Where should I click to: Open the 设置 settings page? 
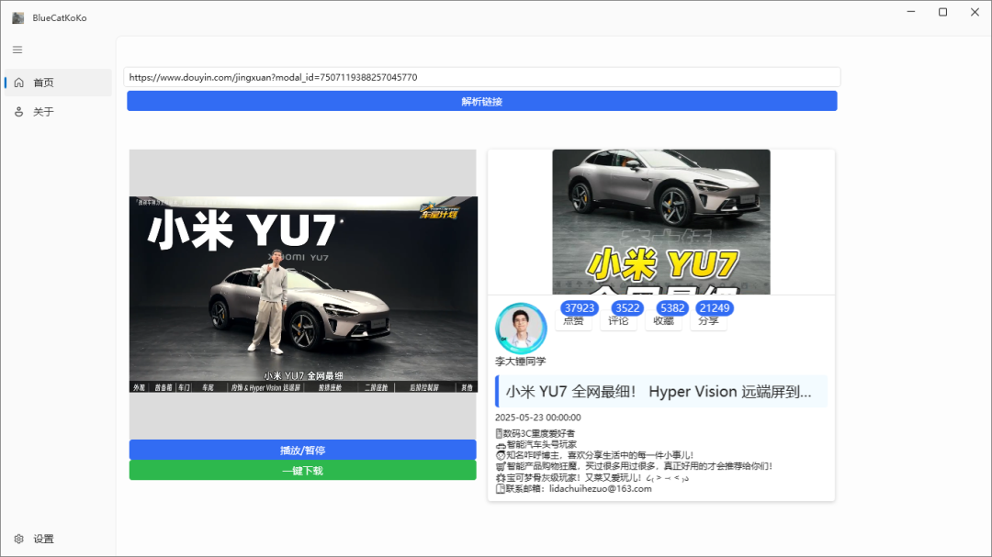58,539
